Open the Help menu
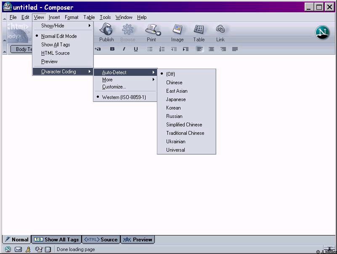The image size is (337, 254). (x=142, y=17)
